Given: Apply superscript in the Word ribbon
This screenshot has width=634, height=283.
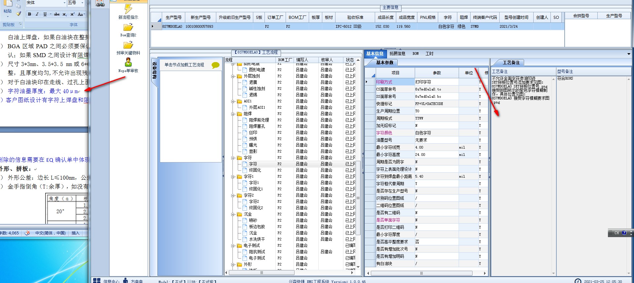Looking at the screenshot, I should [x=72, y=14].
